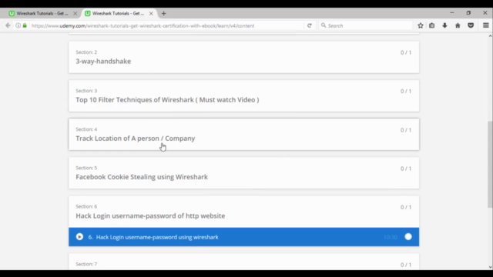Click the Pocket shield icon
Screen dimensions: 493x277
471,25
